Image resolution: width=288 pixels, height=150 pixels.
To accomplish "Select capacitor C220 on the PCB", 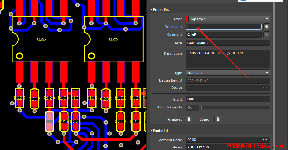I will click(x=75, y=122).
